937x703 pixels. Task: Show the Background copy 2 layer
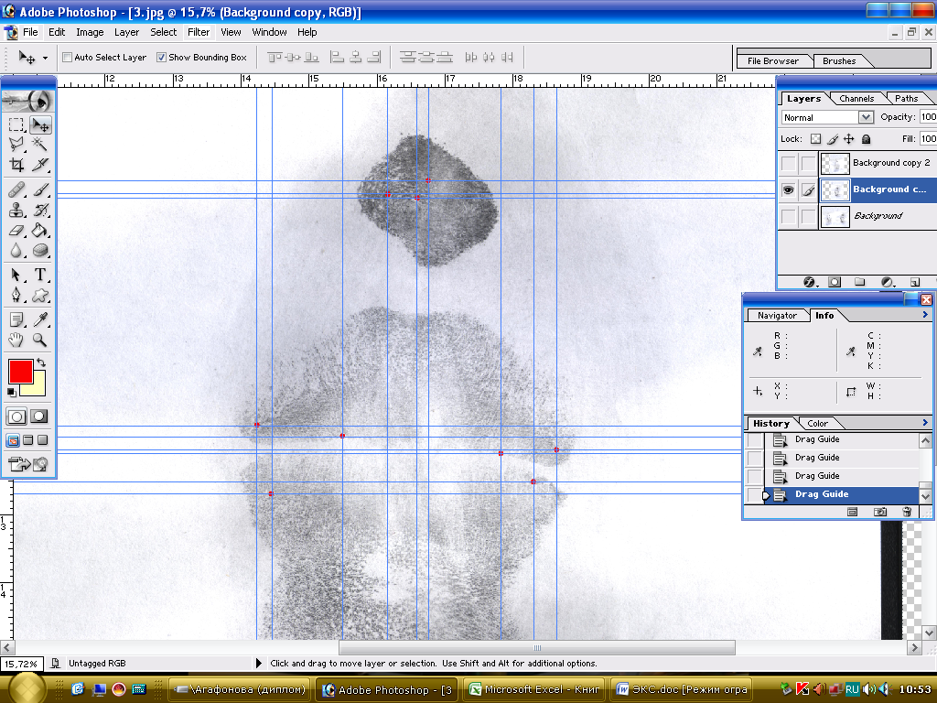click(787, 163)
